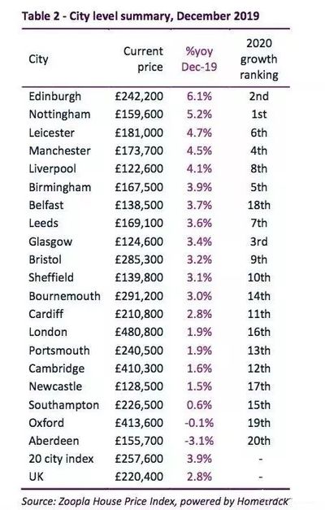Select Bristol's price £285,300

pyautogui.click(x=139, y=259)
